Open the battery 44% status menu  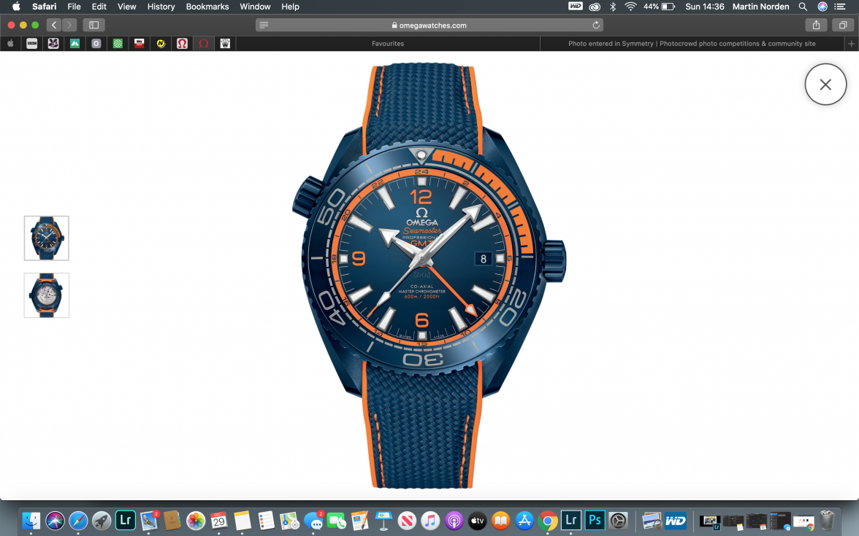point(659,7)
